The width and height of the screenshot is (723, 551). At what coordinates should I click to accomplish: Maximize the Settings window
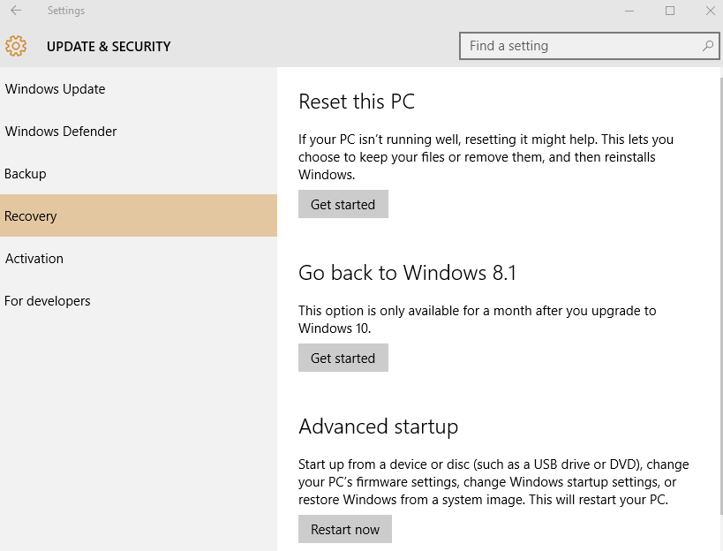[x=670, y=11]
